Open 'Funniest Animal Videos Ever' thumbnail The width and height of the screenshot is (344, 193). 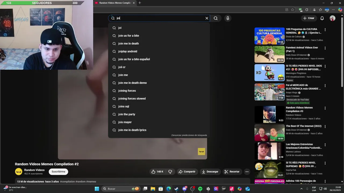pos(269,54)
